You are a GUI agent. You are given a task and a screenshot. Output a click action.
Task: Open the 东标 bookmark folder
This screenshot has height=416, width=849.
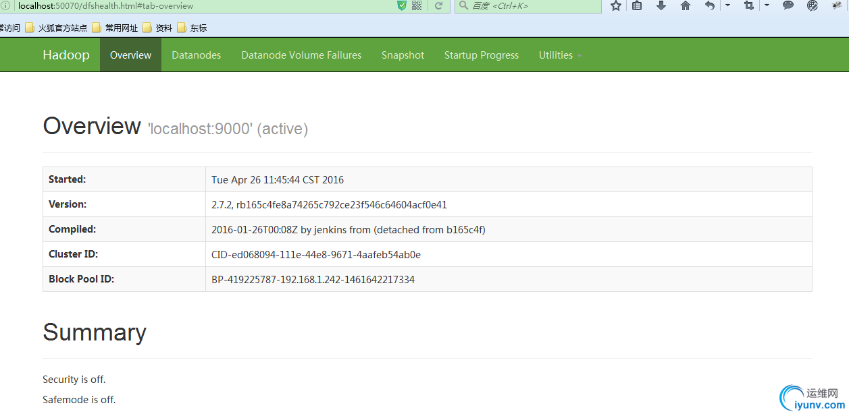click(x=192, y=28)
